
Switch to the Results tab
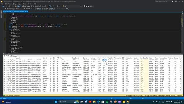(x=7, y=56)
